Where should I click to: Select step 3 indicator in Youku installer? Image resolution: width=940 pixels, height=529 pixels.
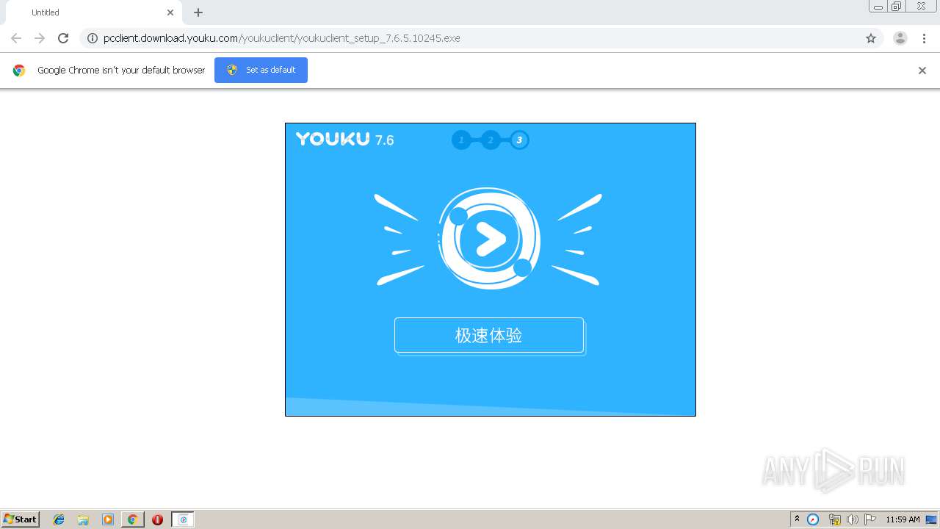[x=519, y=140]
